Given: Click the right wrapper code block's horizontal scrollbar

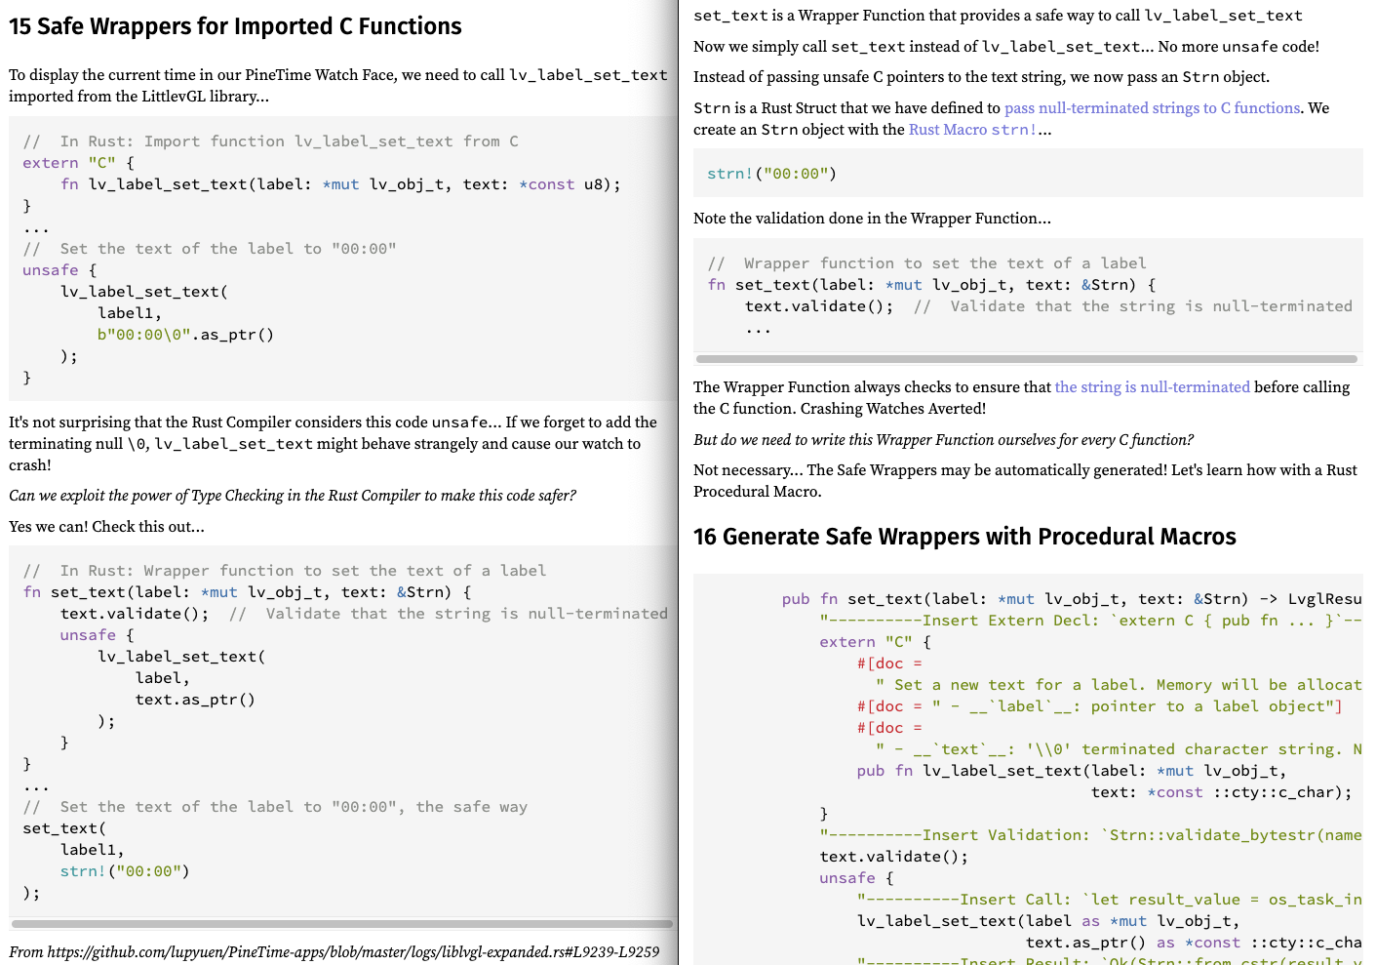Looking at the screenshot, I should 1026,359.
